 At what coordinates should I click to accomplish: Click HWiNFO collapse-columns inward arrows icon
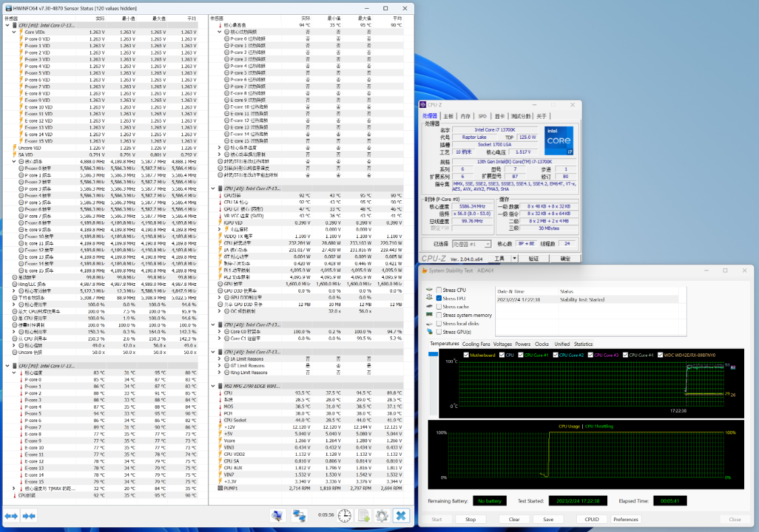[x=29, y=516]
